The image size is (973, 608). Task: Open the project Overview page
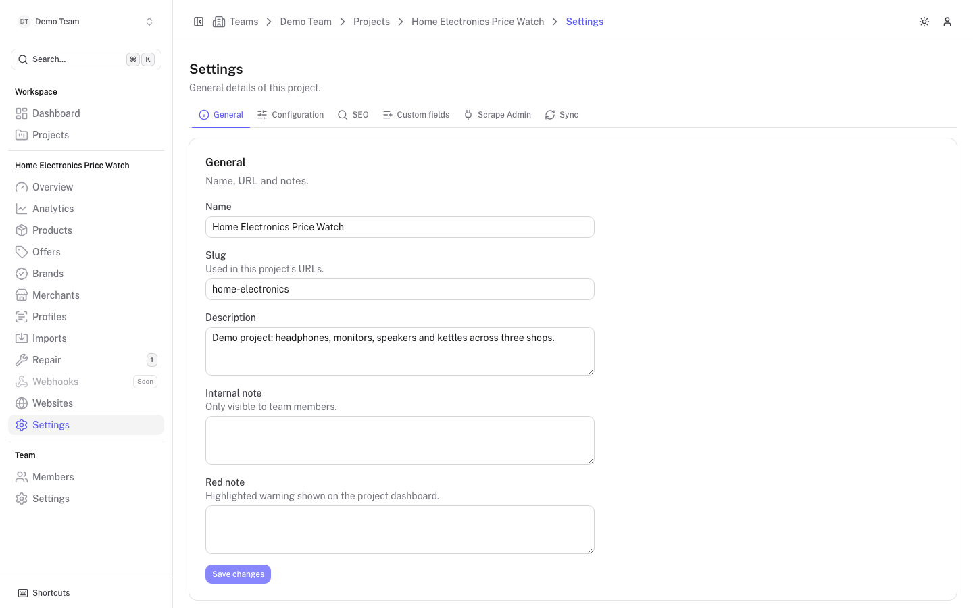(x=86, y=187)
